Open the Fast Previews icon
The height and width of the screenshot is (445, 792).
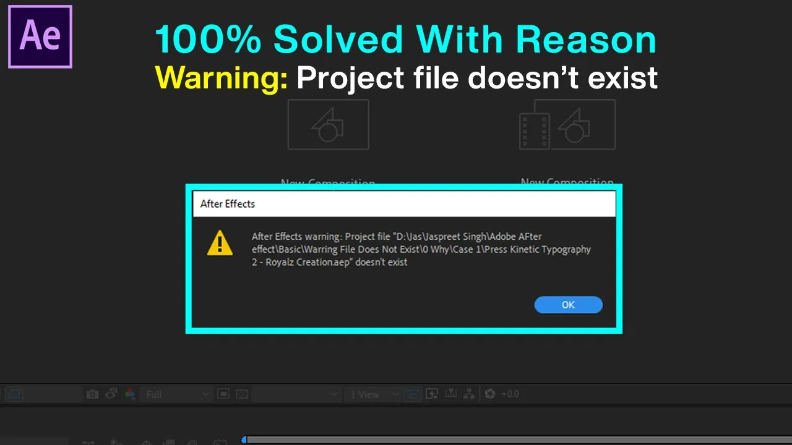pyautogui.click(x=432, y=394)
